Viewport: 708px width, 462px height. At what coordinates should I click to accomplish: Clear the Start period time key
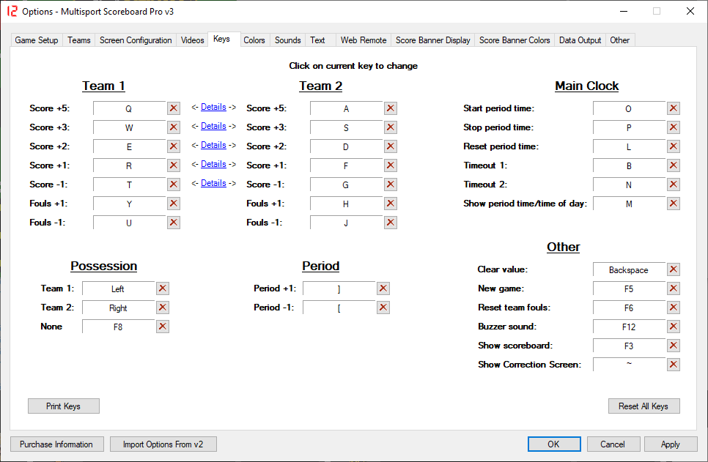point(674,108)
